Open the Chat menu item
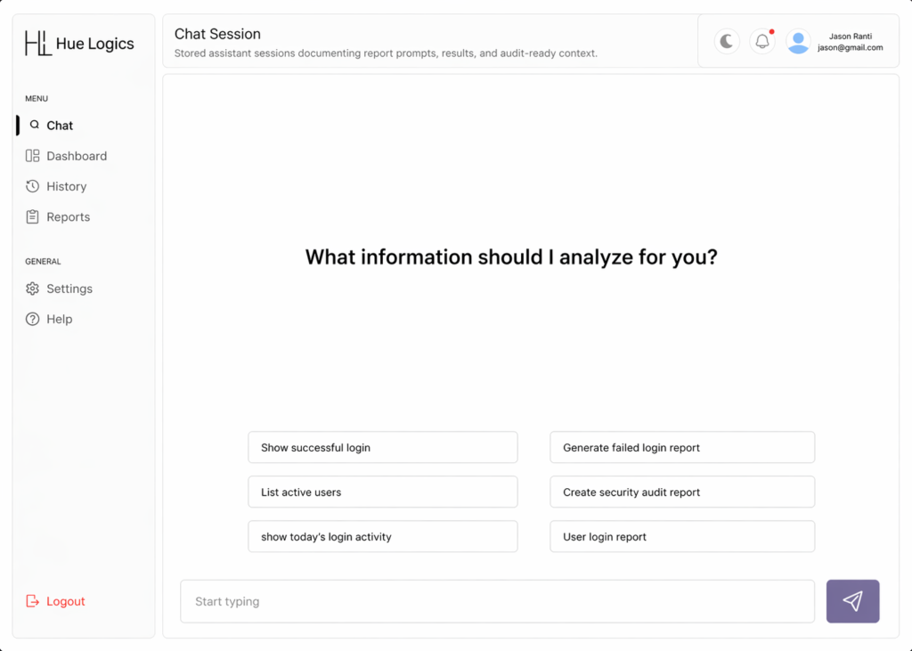912x651 pixels. coord(60,126)
